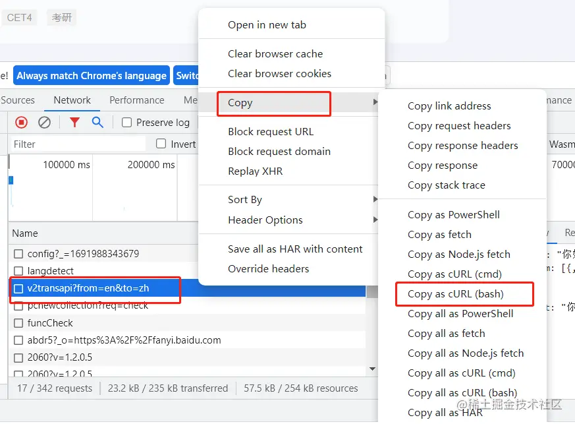Choose Open in new tab
Screen dimensions: 575x424
267,24
